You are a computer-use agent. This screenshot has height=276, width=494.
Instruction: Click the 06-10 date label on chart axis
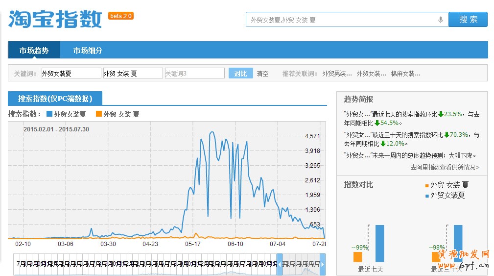coord(235,244)
